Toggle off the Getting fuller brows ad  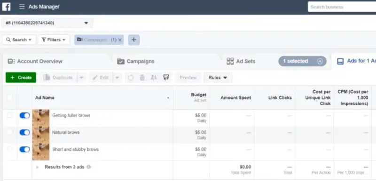click(24, 116)
